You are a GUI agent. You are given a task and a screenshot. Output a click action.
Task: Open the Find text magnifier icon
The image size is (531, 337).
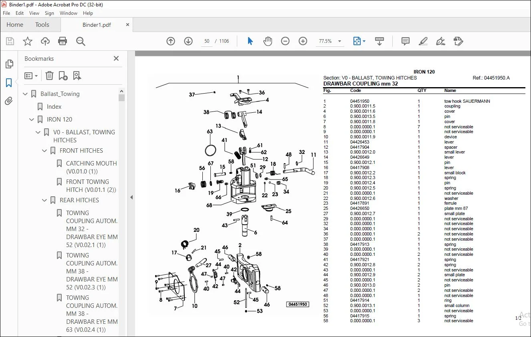tap(81, 41)
